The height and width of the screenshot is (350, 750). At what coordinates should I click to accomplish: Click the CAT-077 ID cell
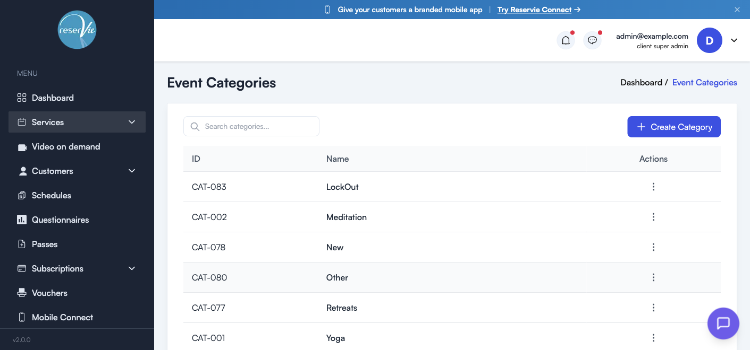208,308
